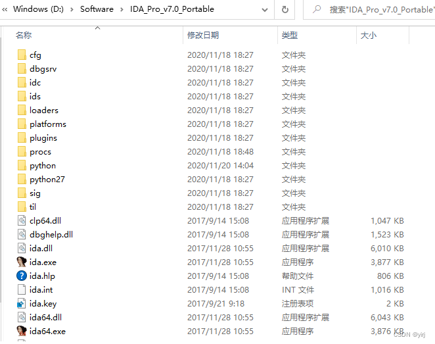Click the size value 6,043 KB
The width and height of the screenshot is (435, 344).
(387, 317)
